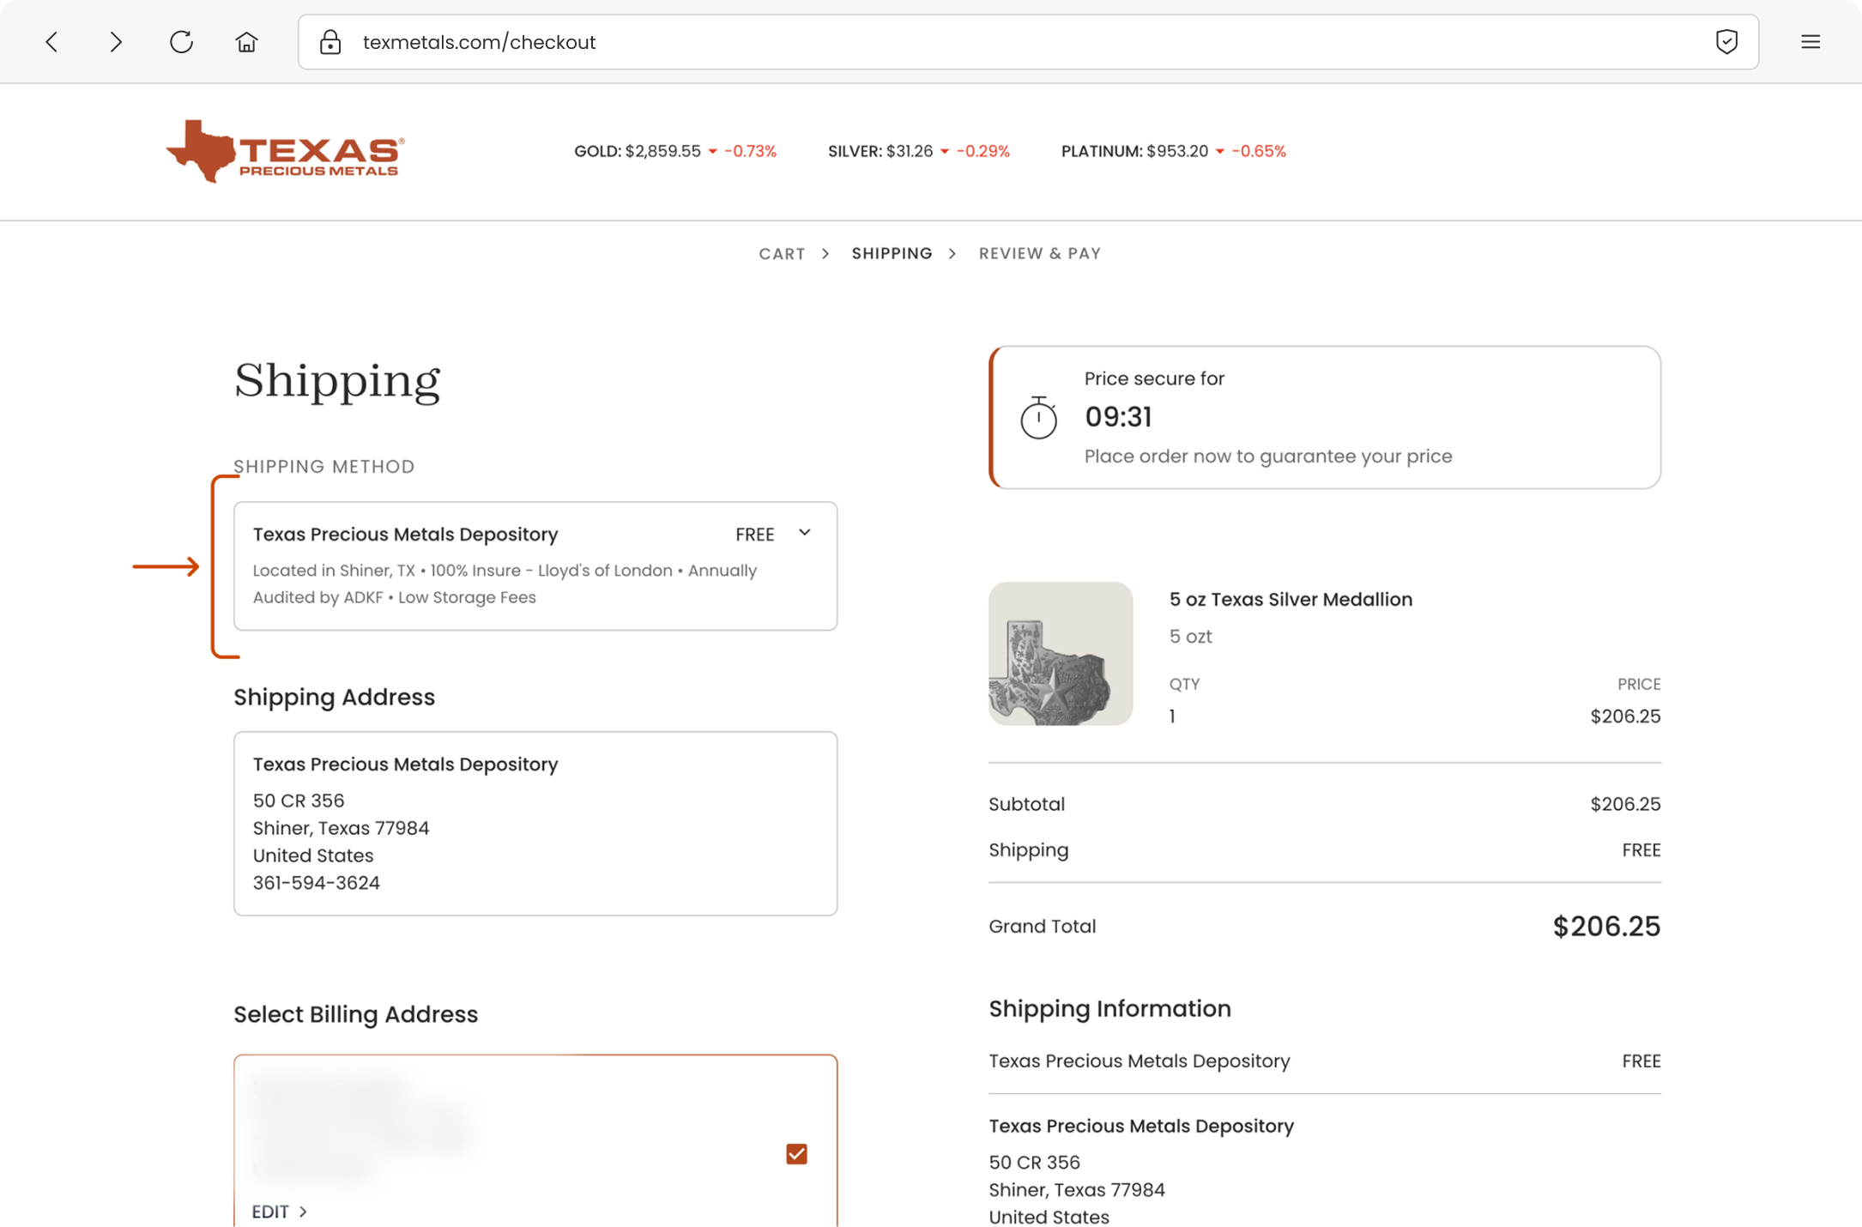Click the SILVER spot price ticker

(919, 151)
